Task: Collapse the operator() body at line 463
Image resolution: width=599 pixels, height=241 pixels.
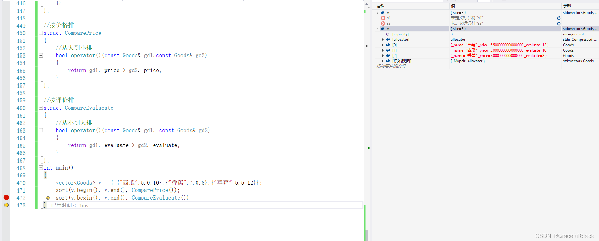Action: [41, 130]
